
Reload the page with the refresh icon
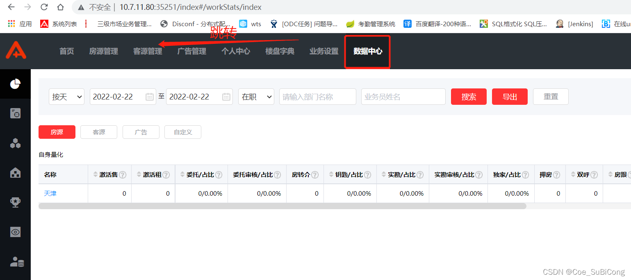pyautogui.click(x=44, y=7)
